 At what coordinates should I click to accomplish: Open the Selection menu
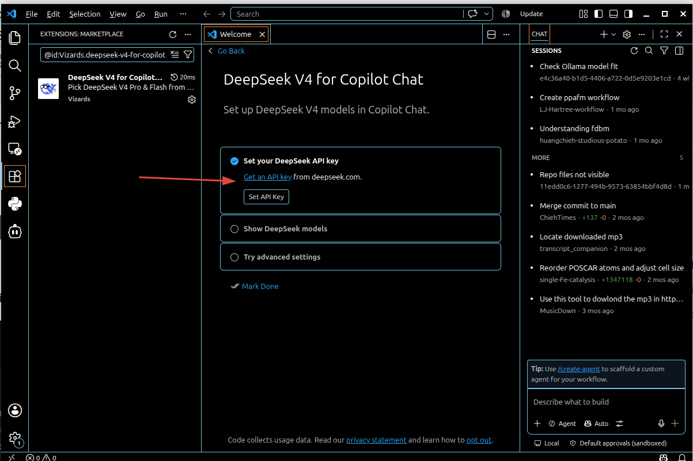click(x=85, y=14)
